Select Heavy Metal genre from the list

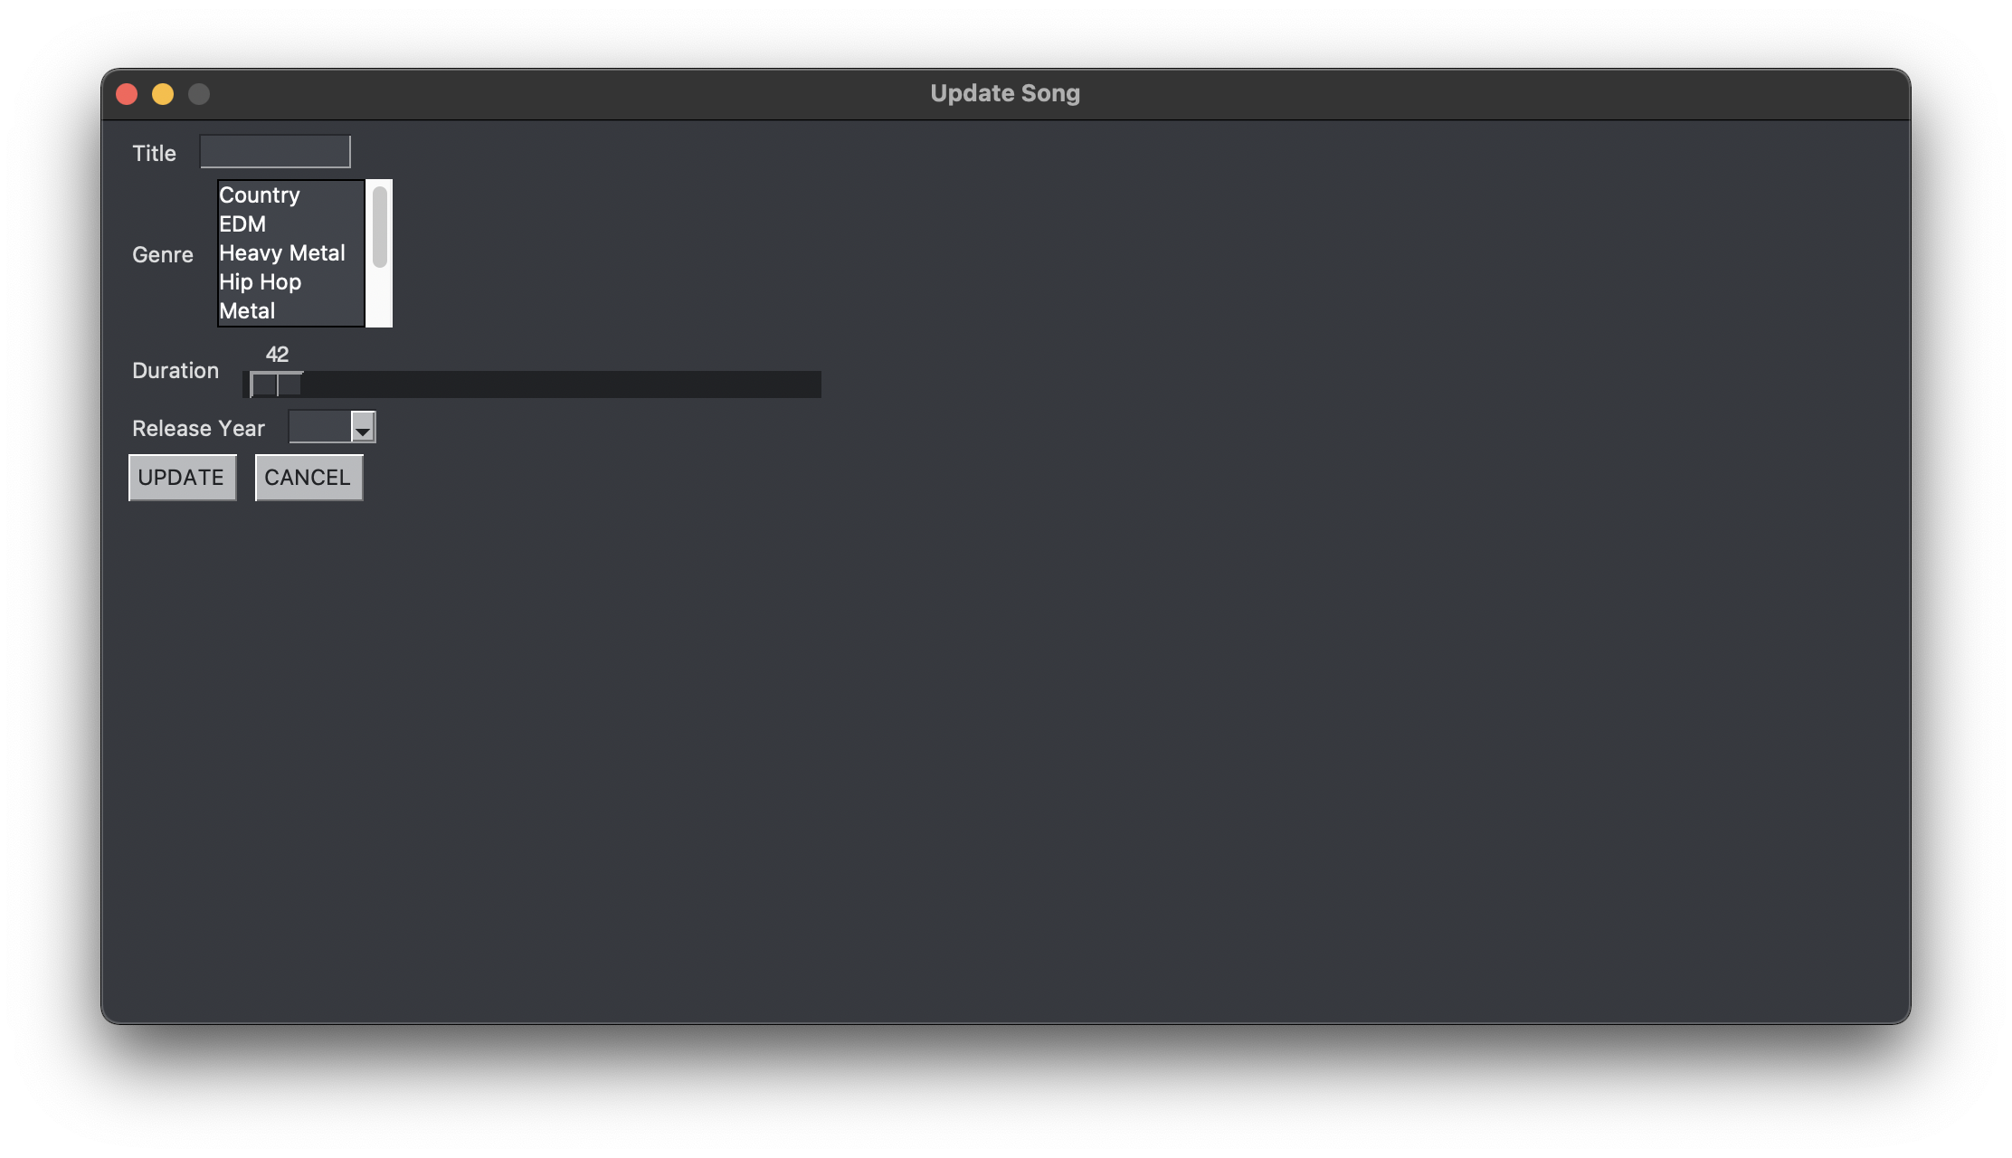[x=282, y=253]
